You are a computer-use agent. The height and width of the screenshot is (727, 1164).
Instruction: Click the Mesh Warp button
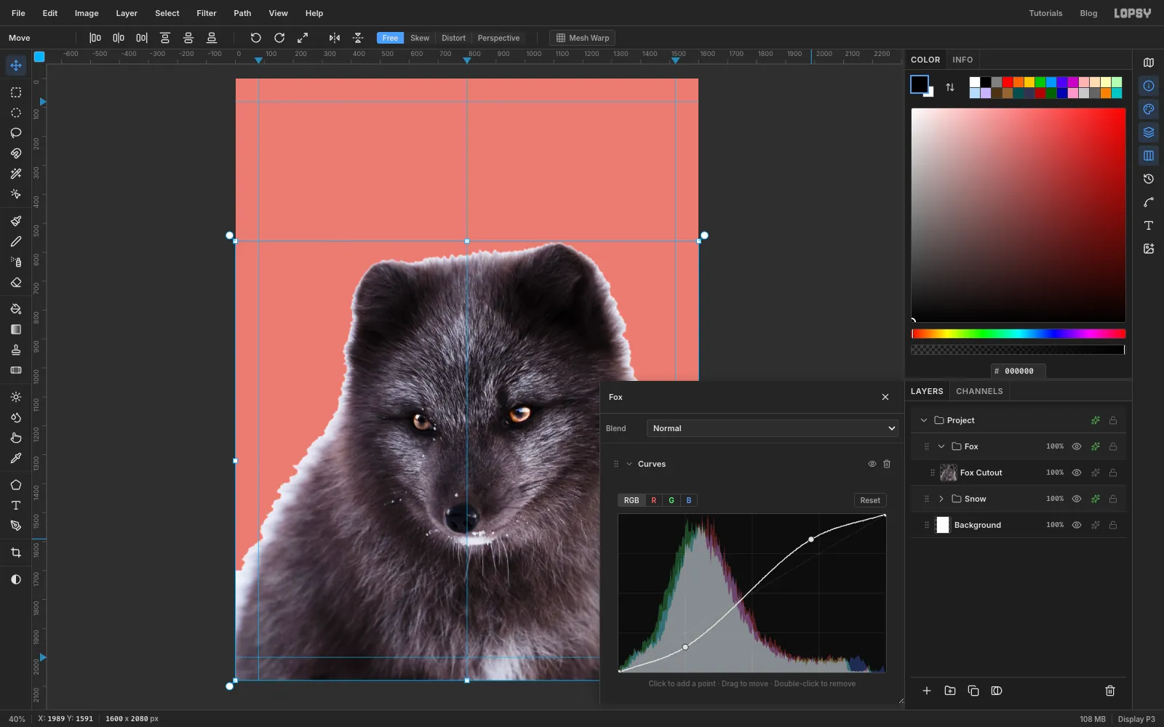click(583, 38)
